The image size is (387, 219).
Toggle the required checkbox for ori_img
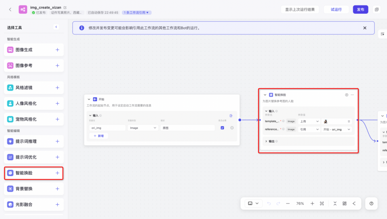[x=222, y=128]
